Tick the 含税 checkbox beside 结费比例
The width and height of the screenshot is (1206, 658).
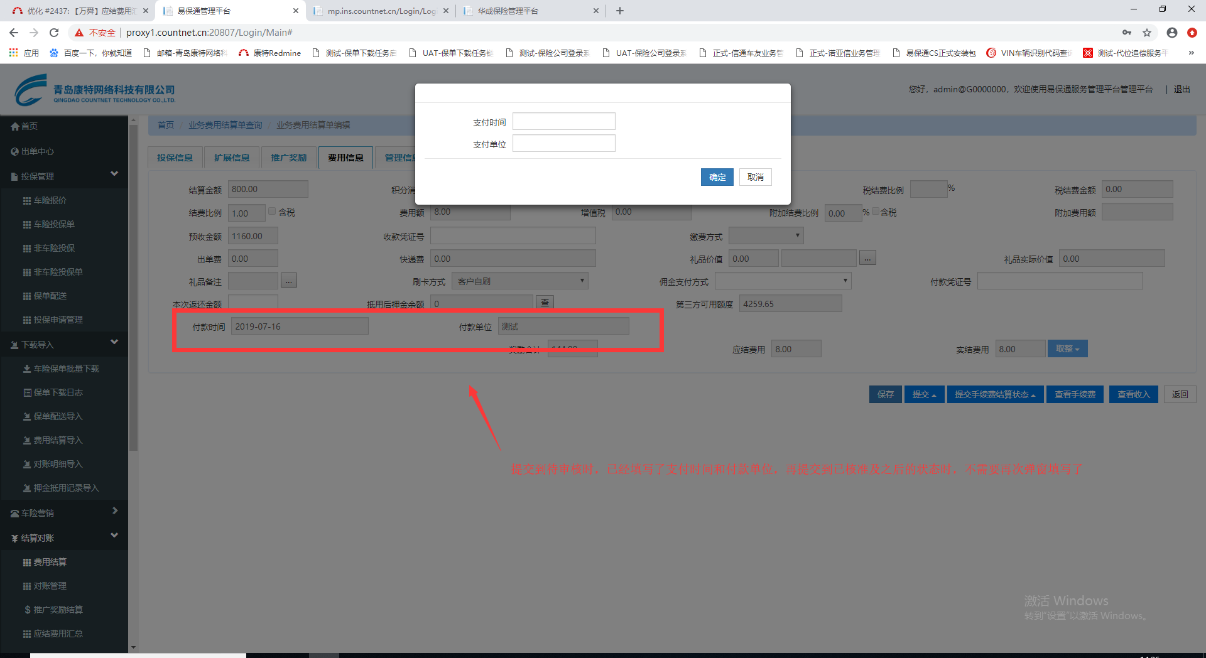(x=272, y=212)
